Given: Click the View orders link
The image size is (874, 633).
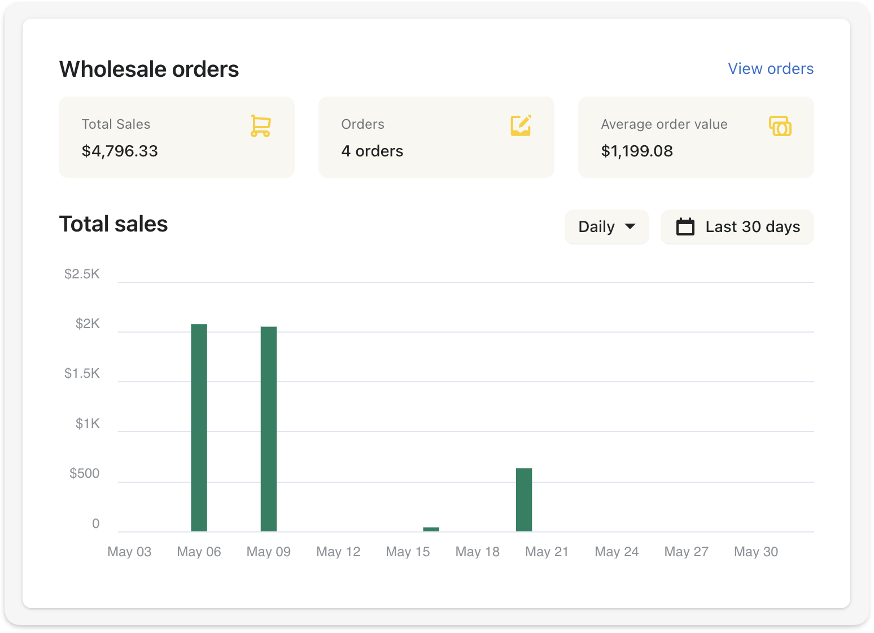Looking at the screenshot, I should [x=770, y=68].
